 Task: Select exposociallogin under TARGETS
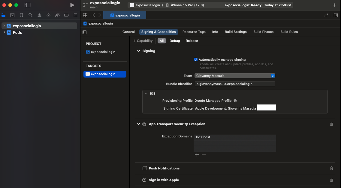pos(105,74)
